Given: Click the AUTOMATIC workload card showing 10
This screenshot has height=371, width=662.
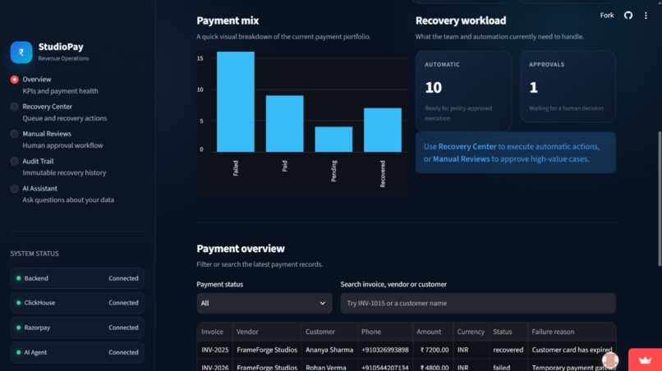Looking at the screenshot, I should [x=463, y=90].
